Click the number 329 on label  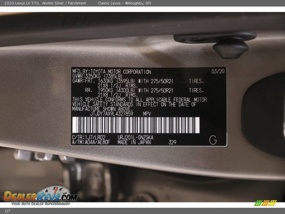(x=172, y=142)
